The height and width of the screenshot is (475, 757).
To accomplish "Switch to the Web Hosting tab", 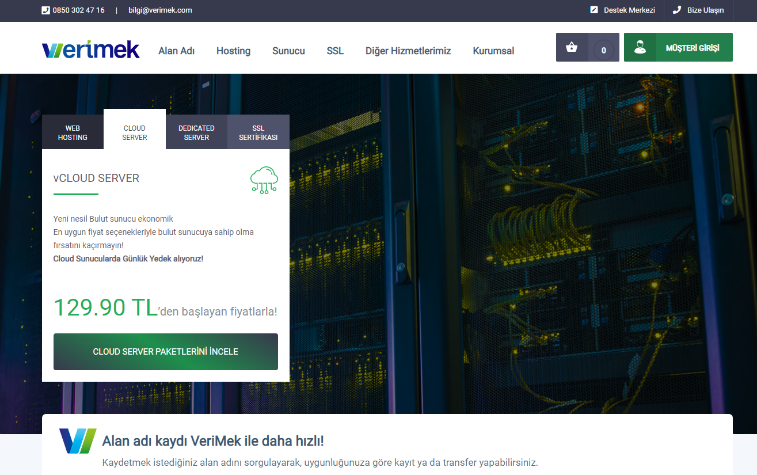I will pos(73,132).
